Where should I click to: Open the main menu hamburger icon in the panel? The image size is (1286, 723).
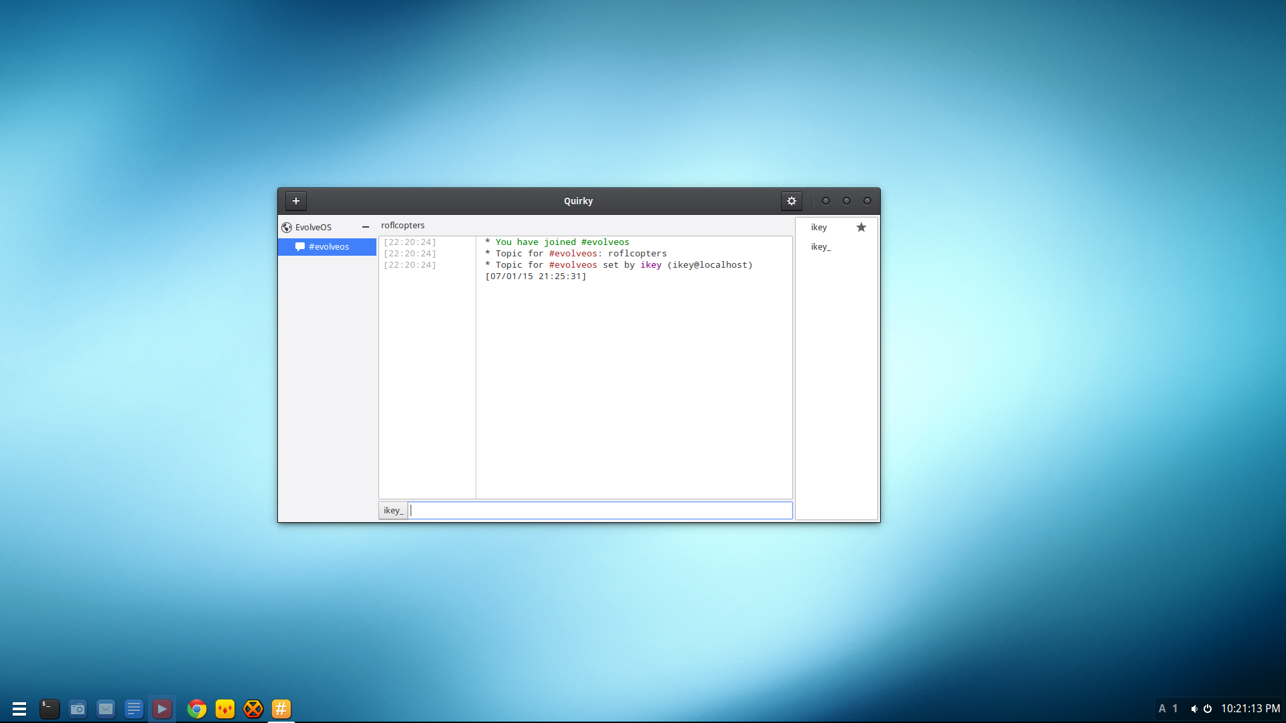[x=19, y=709]
